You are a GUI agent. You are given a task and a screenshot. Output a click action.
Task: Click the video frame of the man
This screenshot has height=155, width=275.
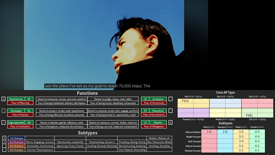(104, 45)
